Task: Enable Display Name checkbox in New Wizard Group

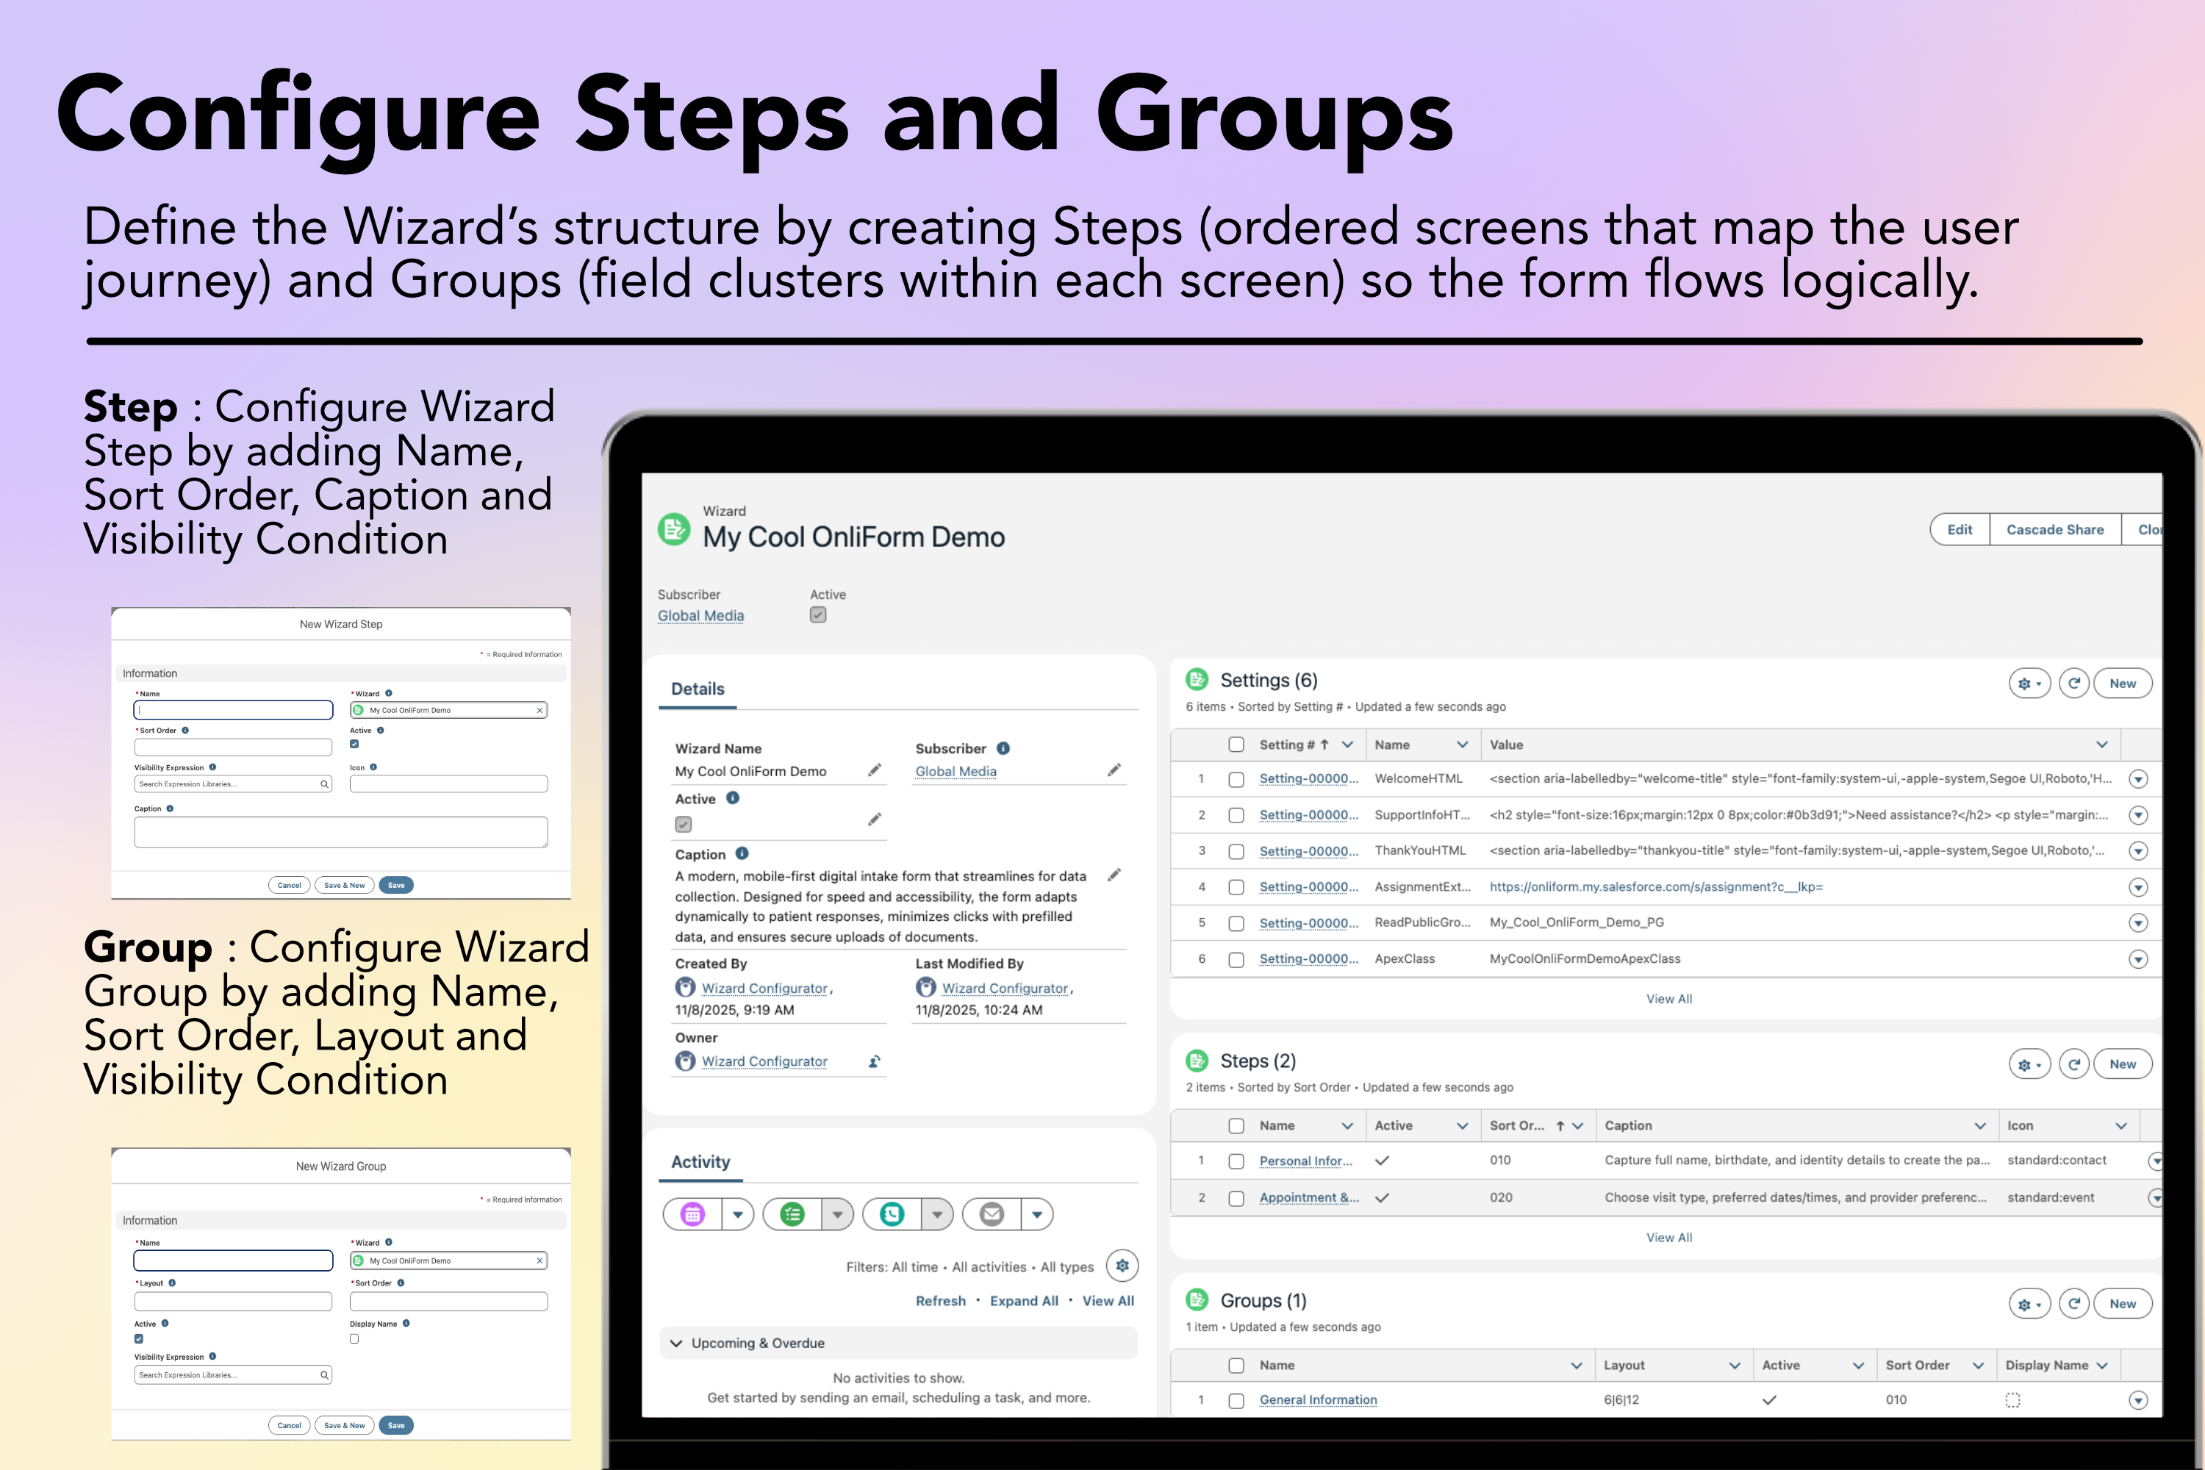Action: (354, 1338)
